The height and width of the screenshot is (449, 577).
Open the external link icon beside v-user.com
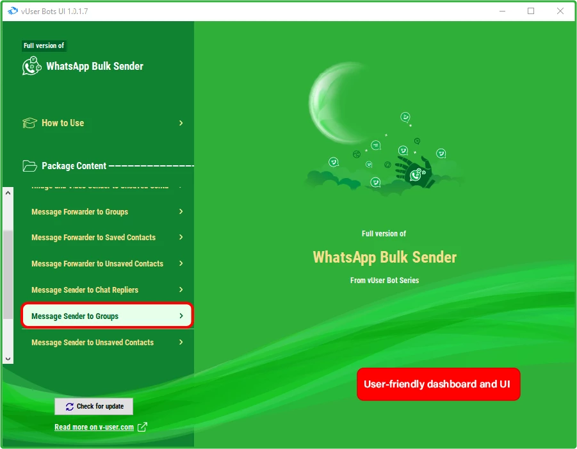coord(142,427)
